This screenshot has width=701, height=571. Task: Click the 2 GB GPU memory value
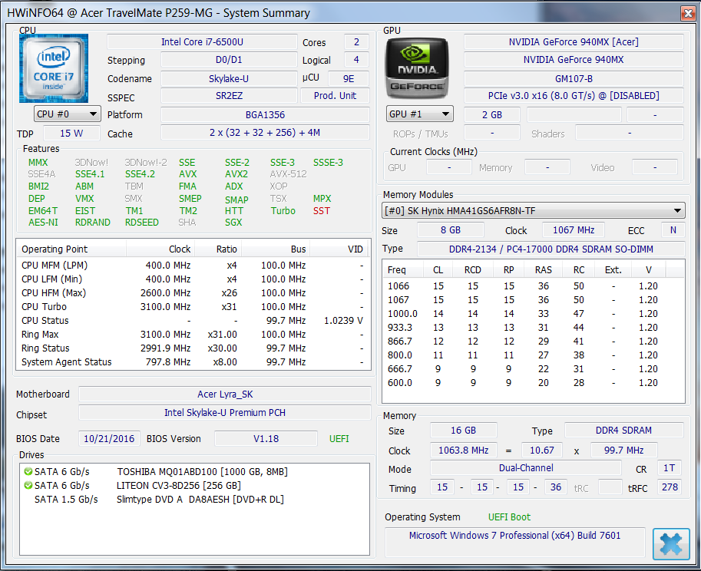[491, 115]
